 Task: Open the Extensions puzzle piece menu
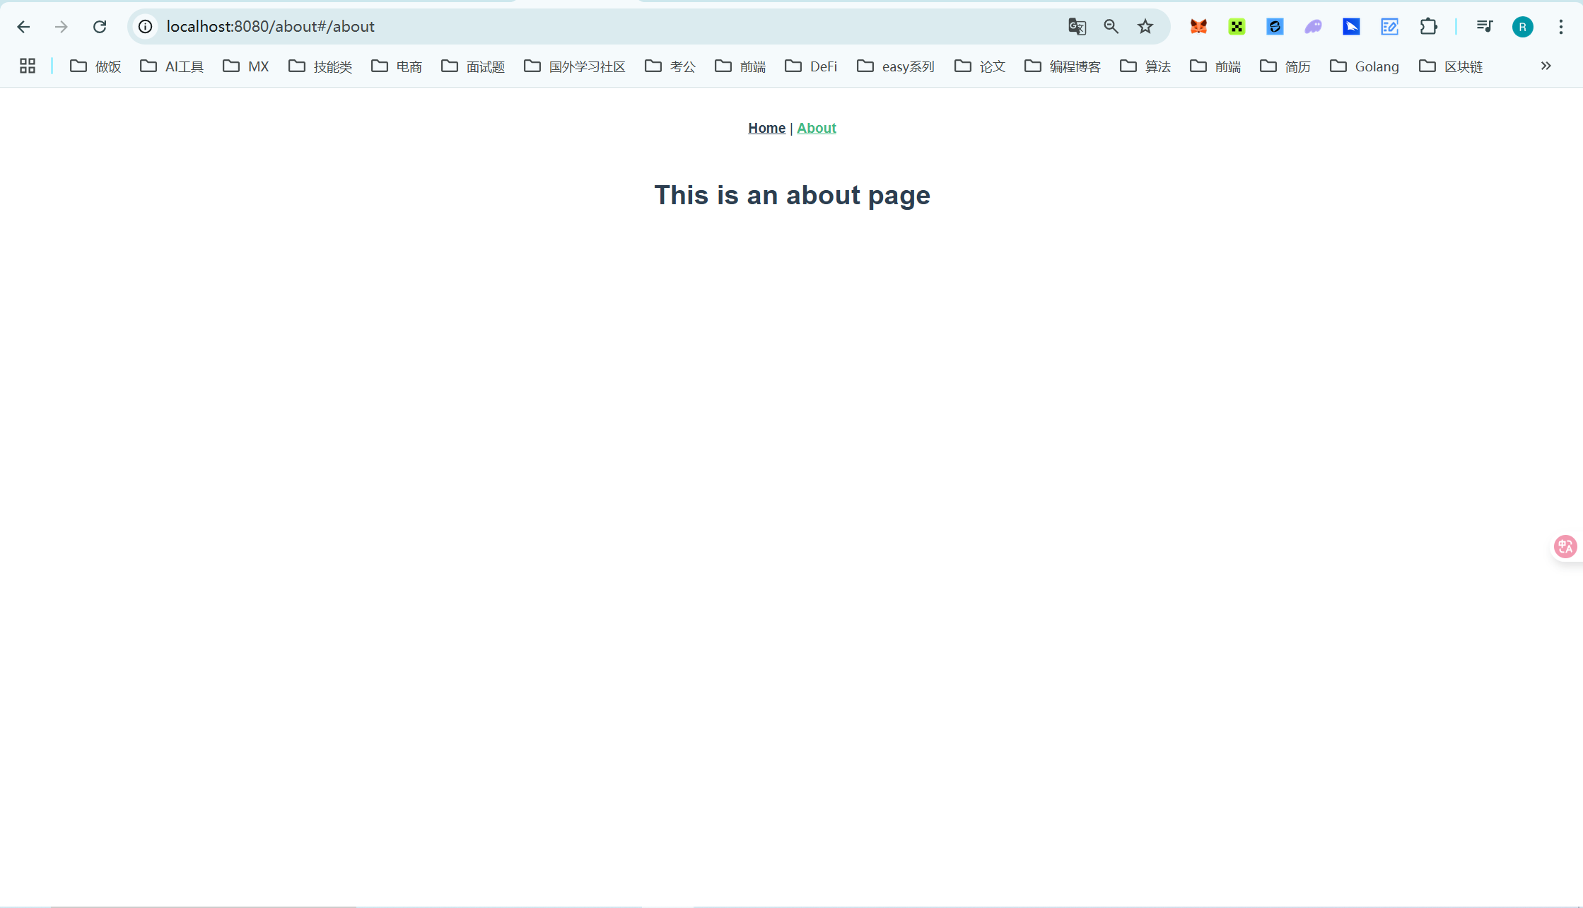coord(1428,27)
